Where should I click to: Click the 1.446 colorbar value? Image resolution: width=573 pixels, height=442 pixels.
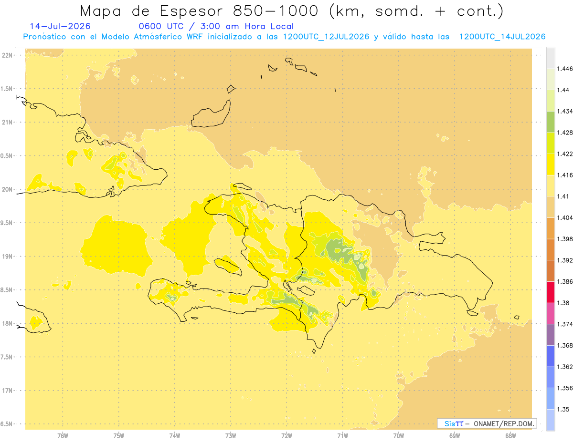point(564,69)
